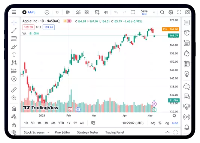The width and height of the screenshot is (200, 143).
Task: Select the XABCD pattern tool
Action: pos(14,63)
